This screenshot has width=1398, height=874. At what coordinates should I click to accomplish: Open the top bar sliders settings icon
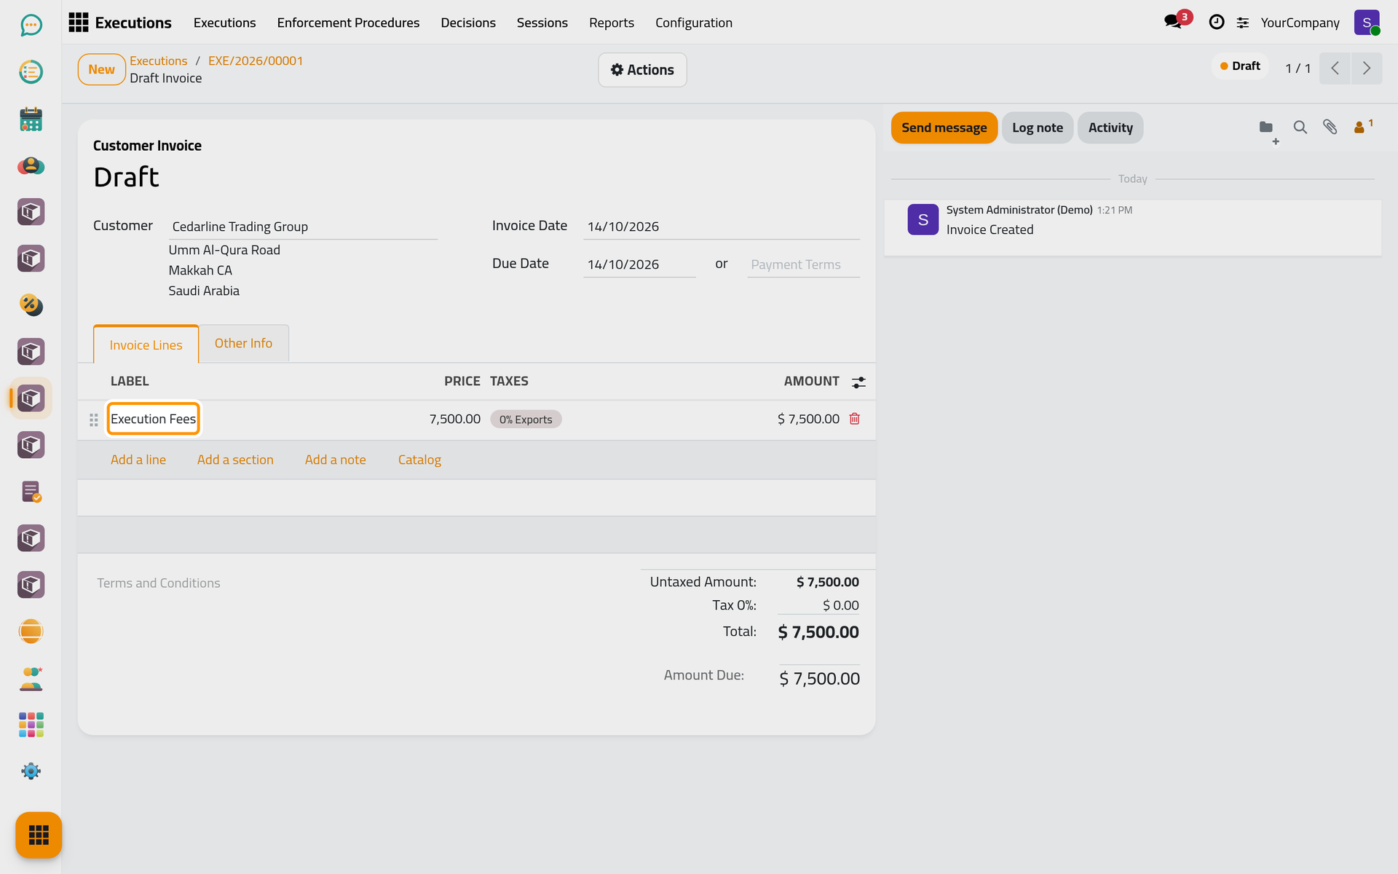point(1243,23)
